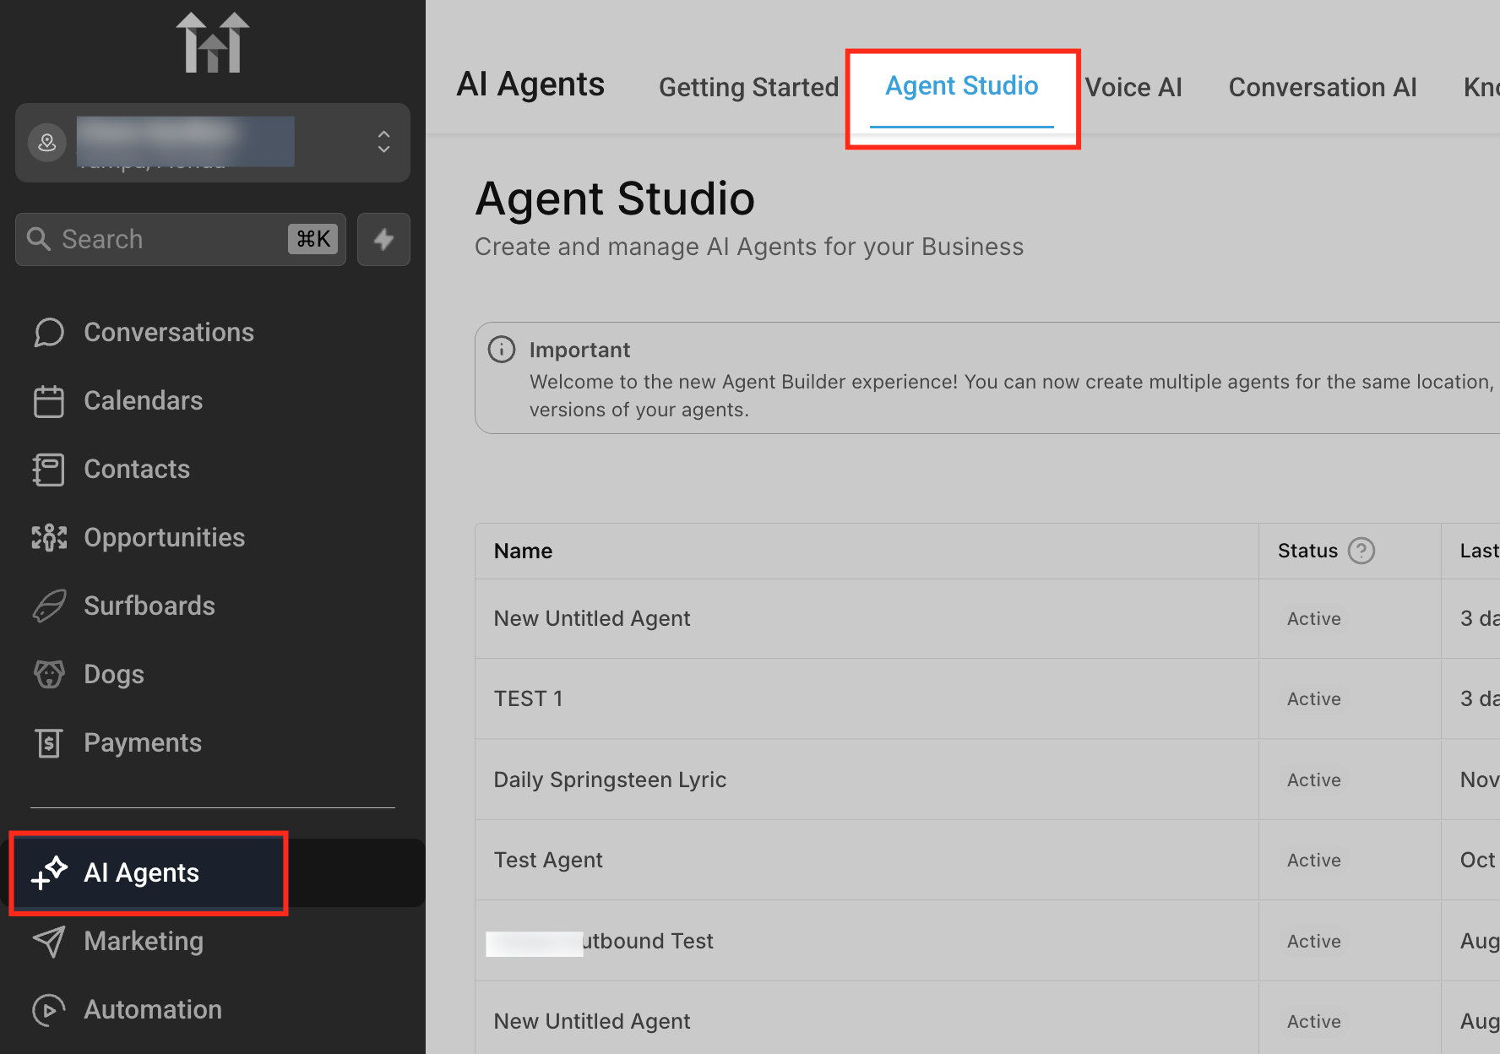Click the Agent Studio page heading
This screenshot has height=1054, width=1500.
pyautogui.click(x=615, y=198)
